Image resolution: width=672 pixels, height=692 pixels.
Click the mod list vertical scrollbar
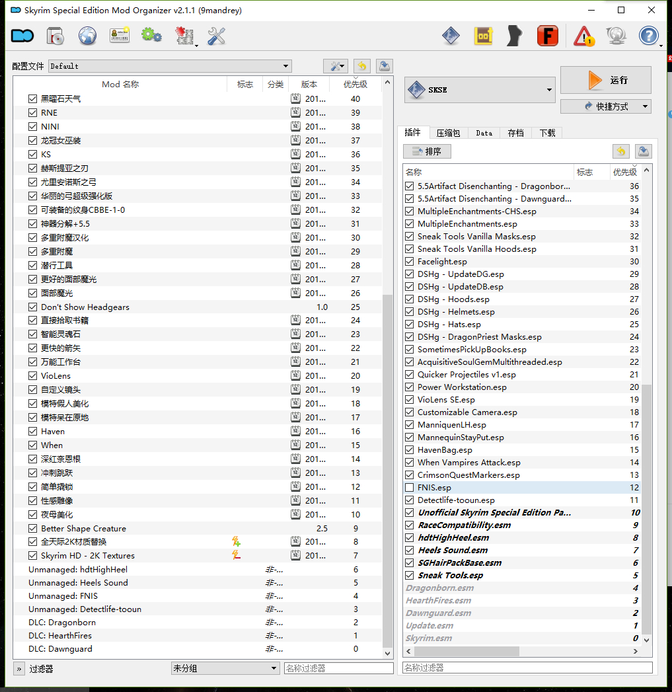click(x=387, y=469)
